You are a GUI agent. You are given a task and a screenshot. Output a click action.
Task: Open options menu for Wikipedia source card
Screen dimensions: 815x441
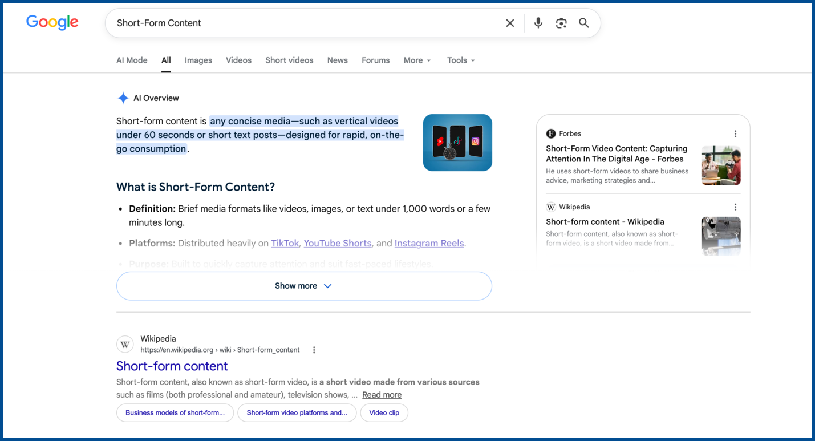(x=735, y=207)
